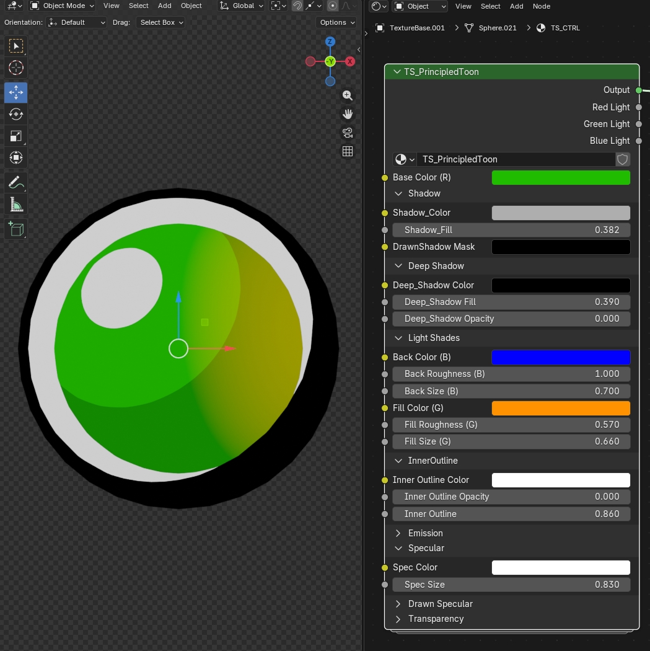Click the TextureBase.001 breadcrumb
Image resolution: width=650 pixels, height=651 pixels.
pos(416,28)
